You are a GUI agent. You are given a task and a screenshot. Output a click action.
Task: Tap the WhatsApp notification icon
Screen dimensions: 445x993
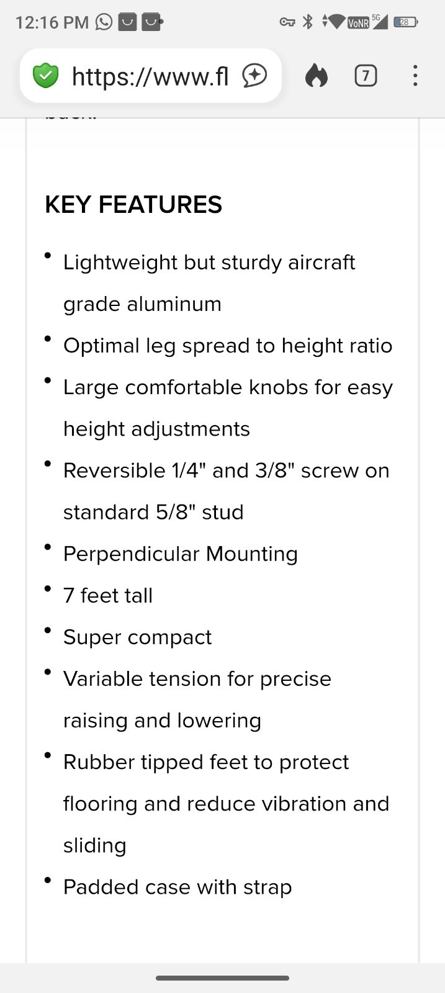point(104,22)
